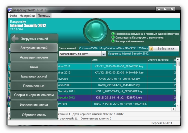
Task: Open Сверка с черным списком
Action: (34, 95)
